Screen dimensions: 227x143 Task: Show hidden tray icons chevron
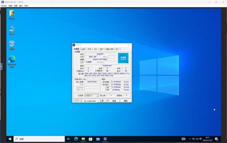pyautogui.click(x=190, y=139)
